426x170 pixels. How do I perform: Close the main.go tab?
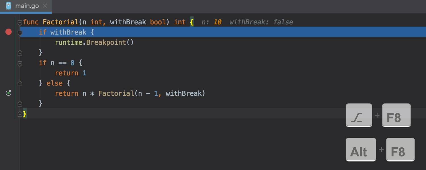(45, 6)
